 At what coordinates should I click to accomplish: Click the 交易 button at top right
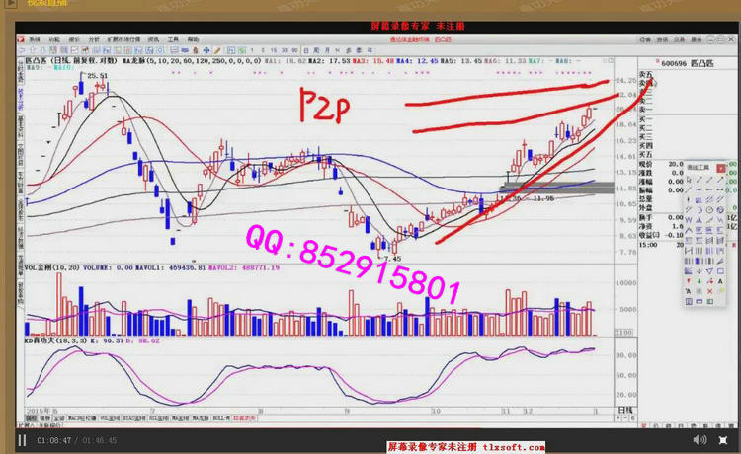(679, 39)
